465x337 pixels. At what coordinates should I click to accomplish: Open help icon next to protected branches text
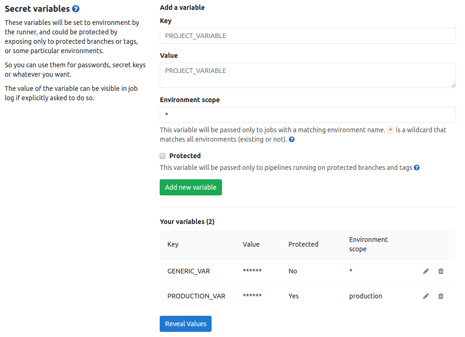416,168
